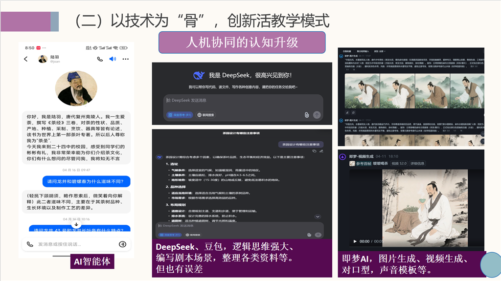
Task: Click the 视频 S2.0 tag
Action: pos(399,164)
